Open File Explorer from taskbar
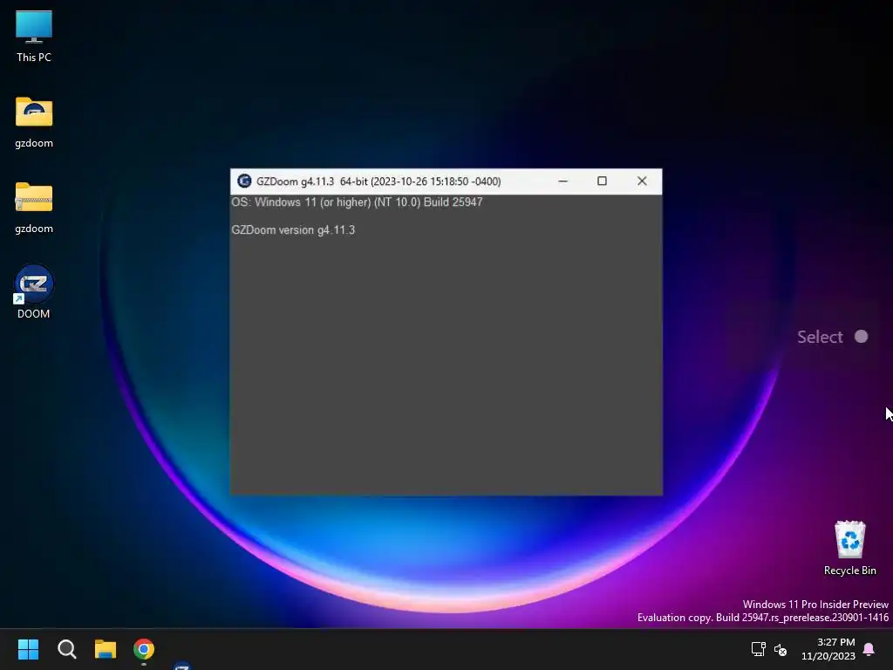Image resolution: width=893 pixels, height=670 pixels. pyautogui.click(x=106, y=649)
